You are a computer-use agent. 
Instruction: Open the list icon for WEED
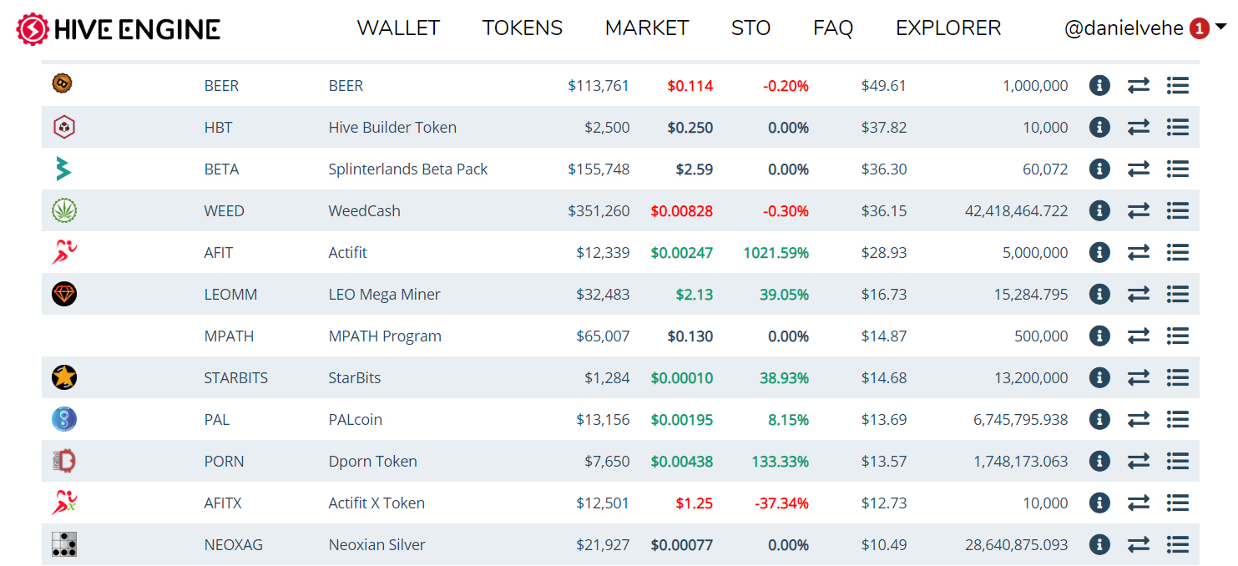pos(1178,210)
